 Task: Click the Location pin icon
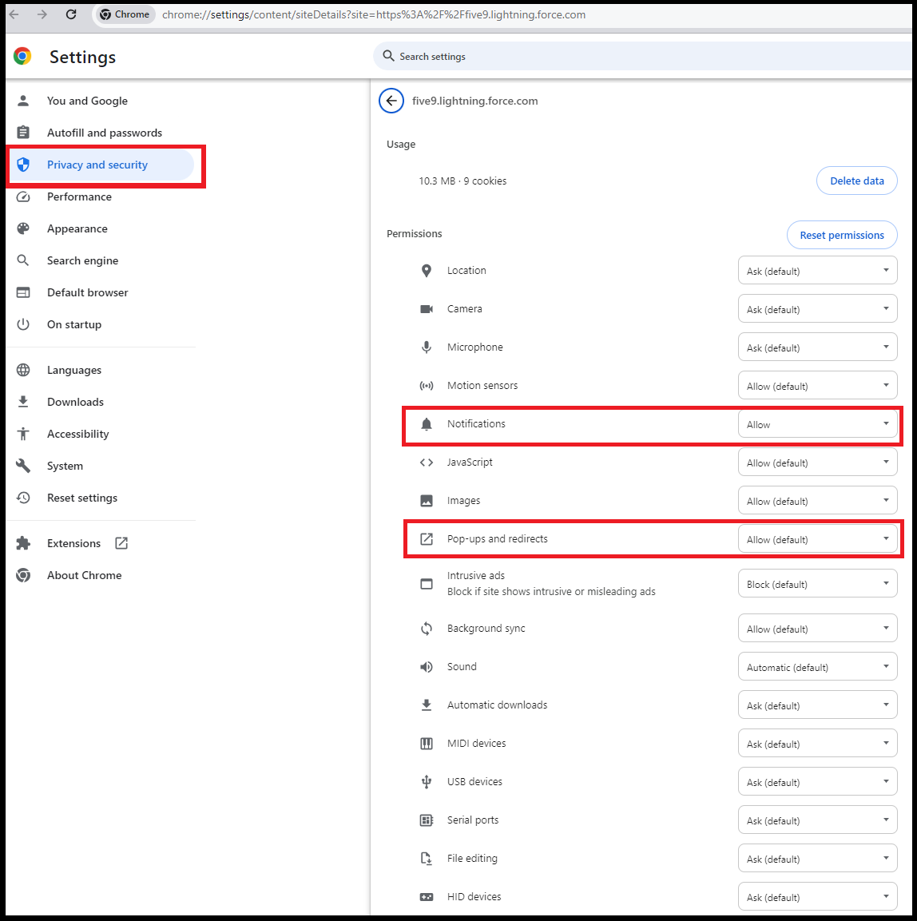point(427,271)
